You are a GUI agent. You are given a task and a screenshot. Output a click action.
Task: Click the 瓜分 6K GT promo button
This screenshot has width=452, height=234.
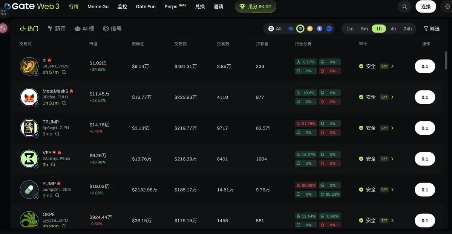[255, 7]
